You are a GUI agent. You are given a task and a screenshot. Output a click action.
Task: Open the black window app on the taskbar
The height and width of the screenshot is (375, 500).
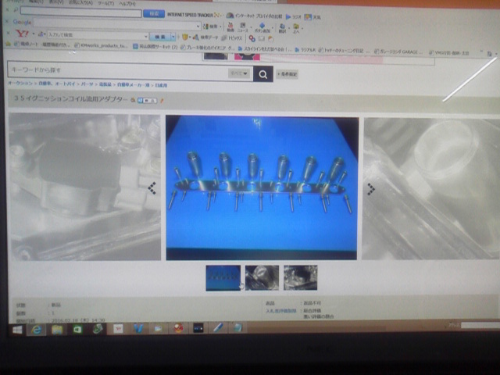[x=198, y=328]
